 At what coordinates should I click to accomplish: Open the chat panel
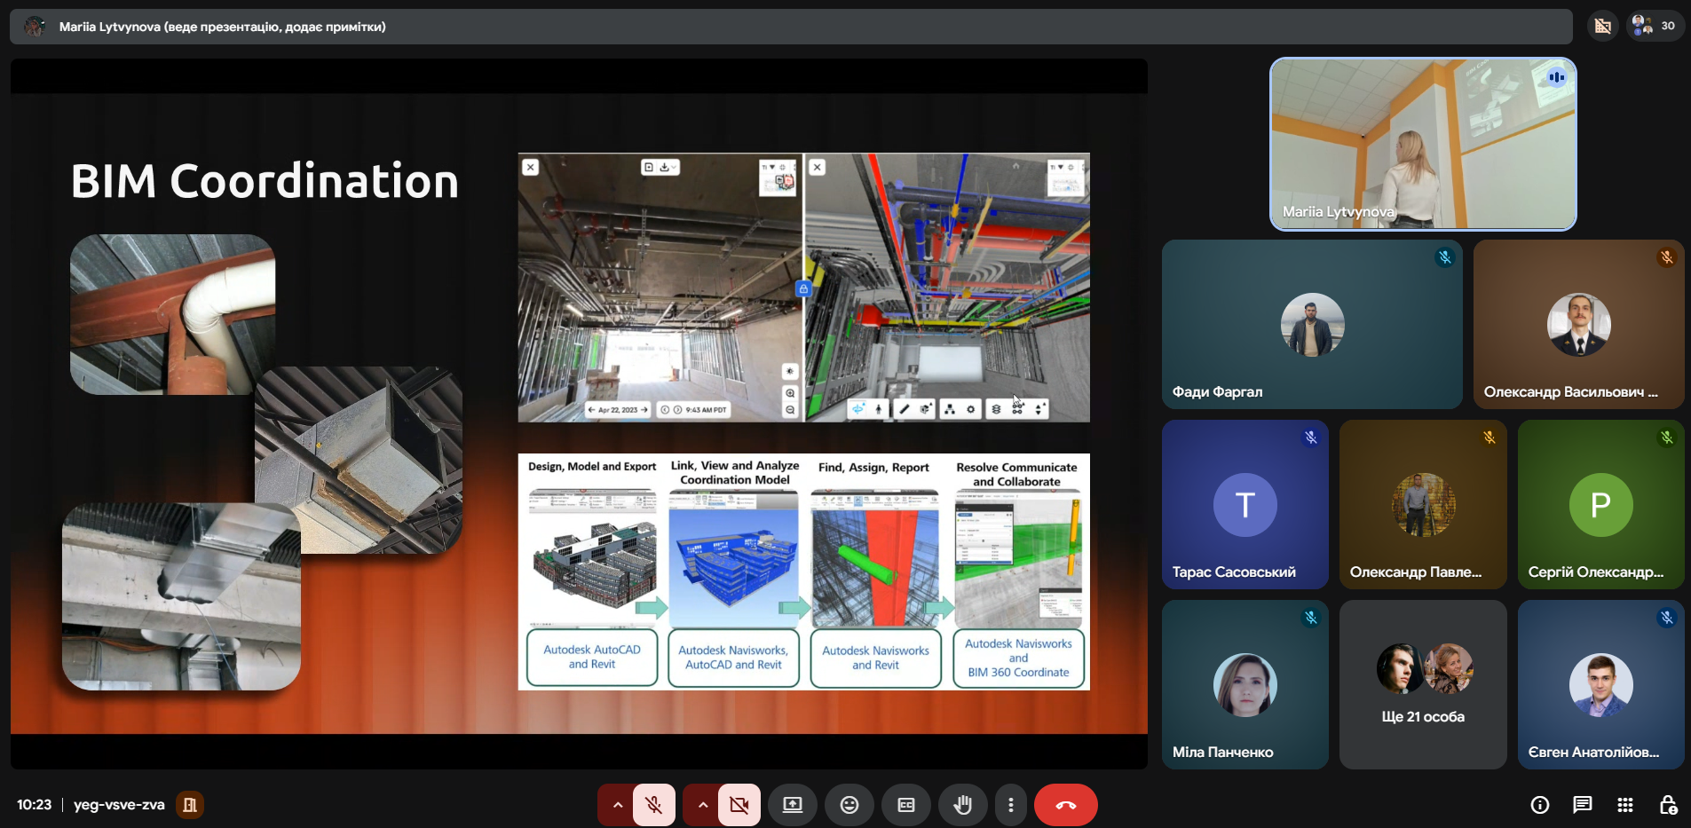tap(1582, 805)
